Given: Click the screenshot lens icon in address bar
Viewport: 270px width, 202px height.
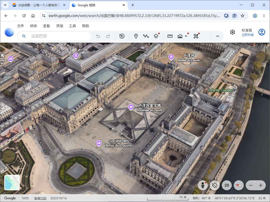Looking at the screenshot, I should pos(234,16).
